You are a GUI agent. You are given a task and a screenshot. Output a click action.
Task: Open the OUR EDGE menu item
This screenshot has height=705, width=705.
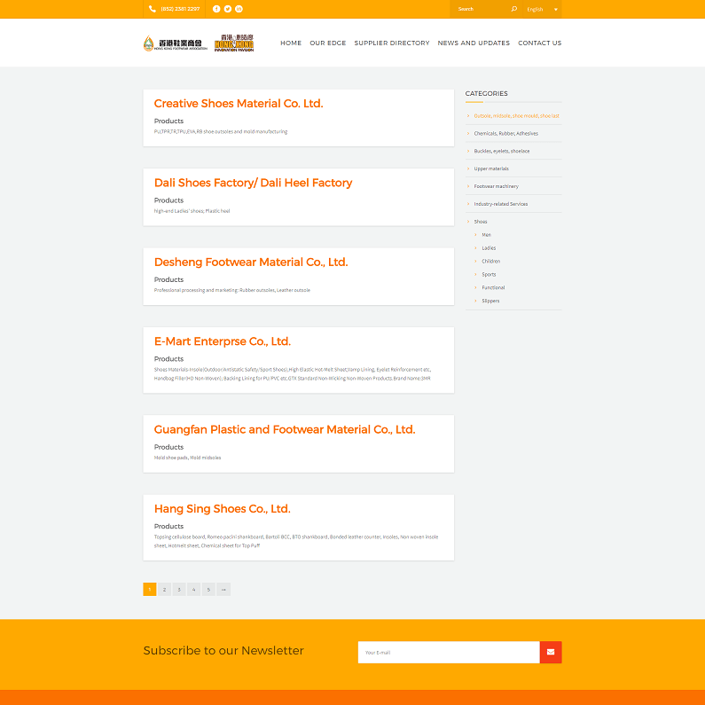click(328, 43)
